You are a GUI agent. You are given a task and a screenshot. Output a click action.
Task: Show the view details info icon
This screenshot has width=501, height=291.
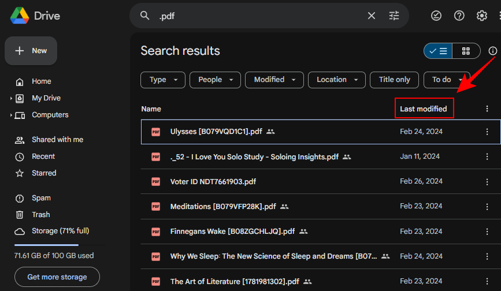point(493,51)
